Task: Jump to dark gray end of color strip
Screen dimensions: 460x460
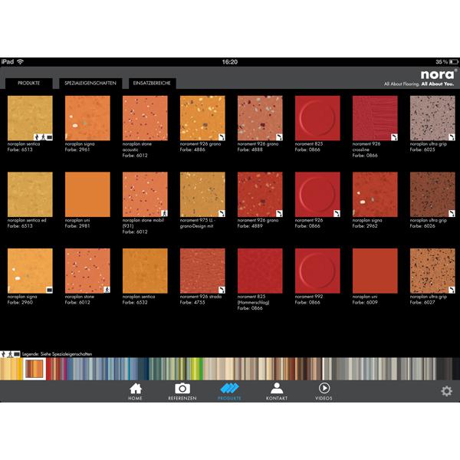Action: click(449, 369)
